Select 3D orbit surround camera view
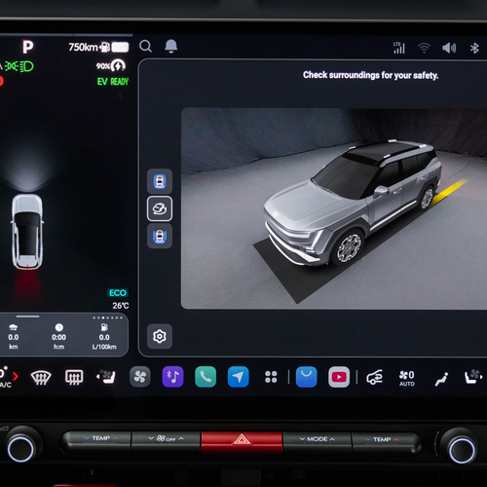The width and height of the screenshot is (487, 487). click(x=160, y=208)
